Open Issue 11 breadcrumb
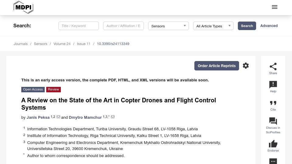The height and width of the screenshot is (164, 292). (84, 44)
